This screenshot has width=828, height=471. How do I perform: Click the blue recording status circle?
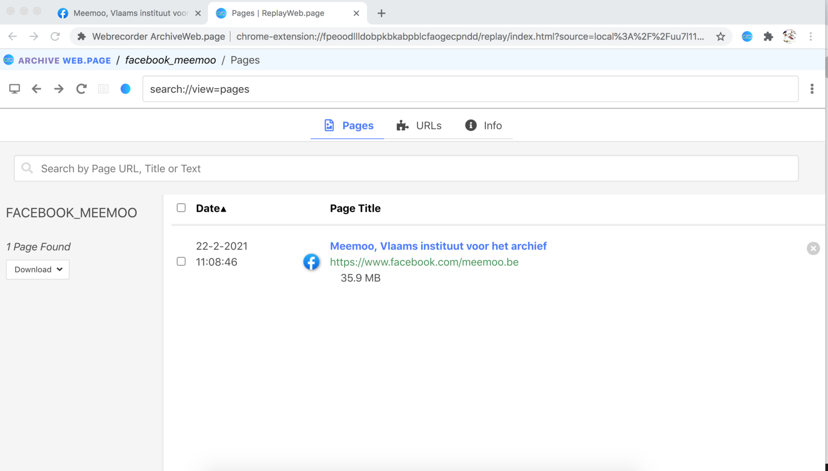coord(125,89)
